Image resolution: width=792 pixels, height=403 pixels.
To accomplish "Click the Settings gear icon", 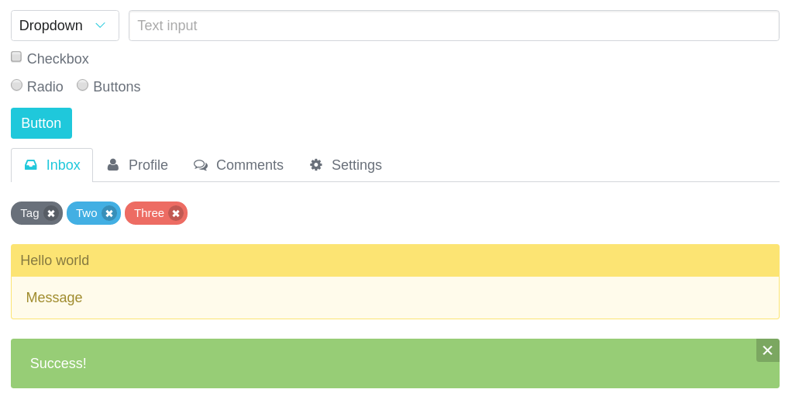I will tap(316, 165).
